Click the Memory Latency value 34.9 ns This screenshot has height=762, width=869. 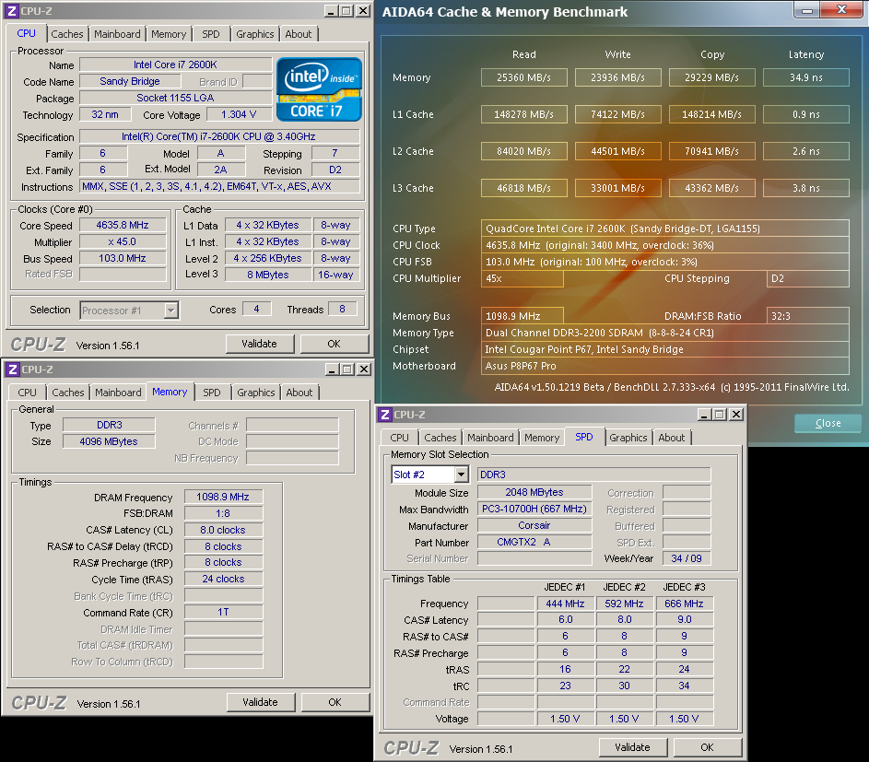806,77
